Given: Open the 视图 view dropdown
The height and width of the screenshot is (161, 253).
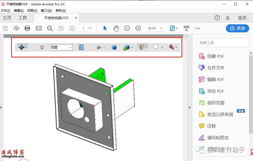Looking at the screenshot, I should pyautogui.click(x=61, y=47).
